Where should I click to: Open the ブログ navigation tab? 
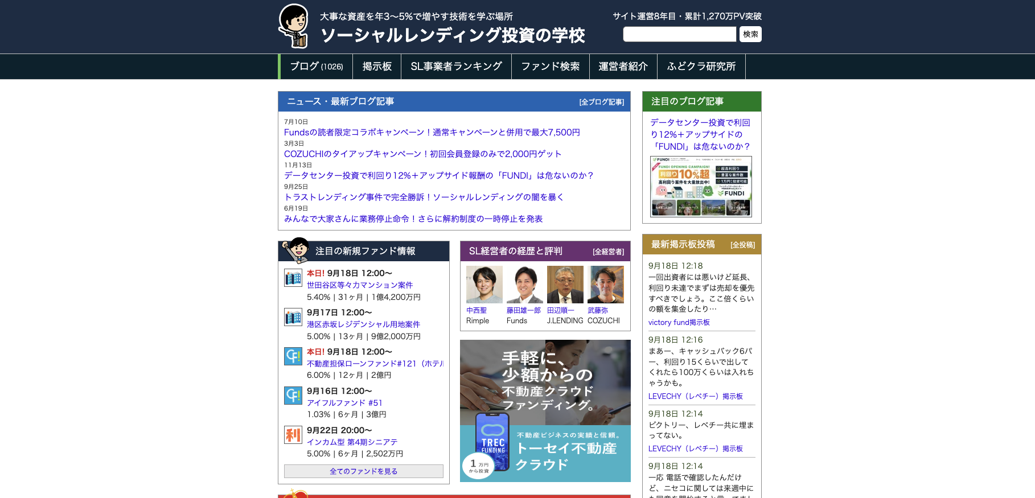[317, 67]
